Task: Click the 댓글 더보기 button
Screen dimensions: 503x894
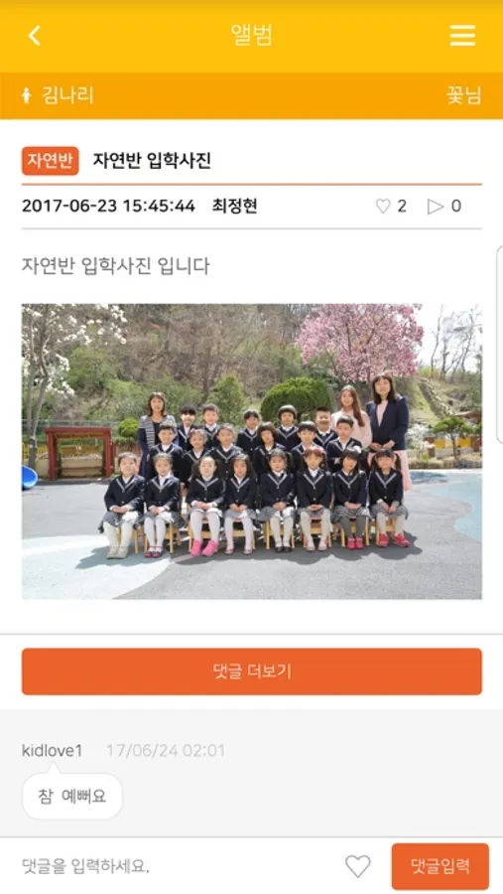Action: pos(252,671)
